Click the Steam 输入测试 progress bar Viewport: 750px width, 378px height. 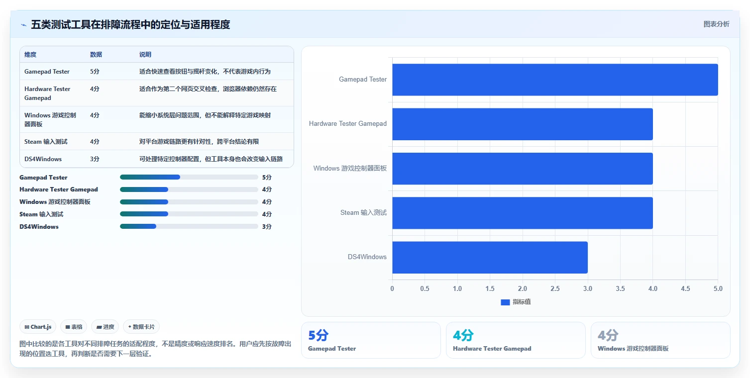point(189,214)
